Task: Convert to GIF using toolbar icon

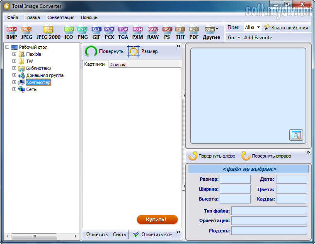Action: 97,33
